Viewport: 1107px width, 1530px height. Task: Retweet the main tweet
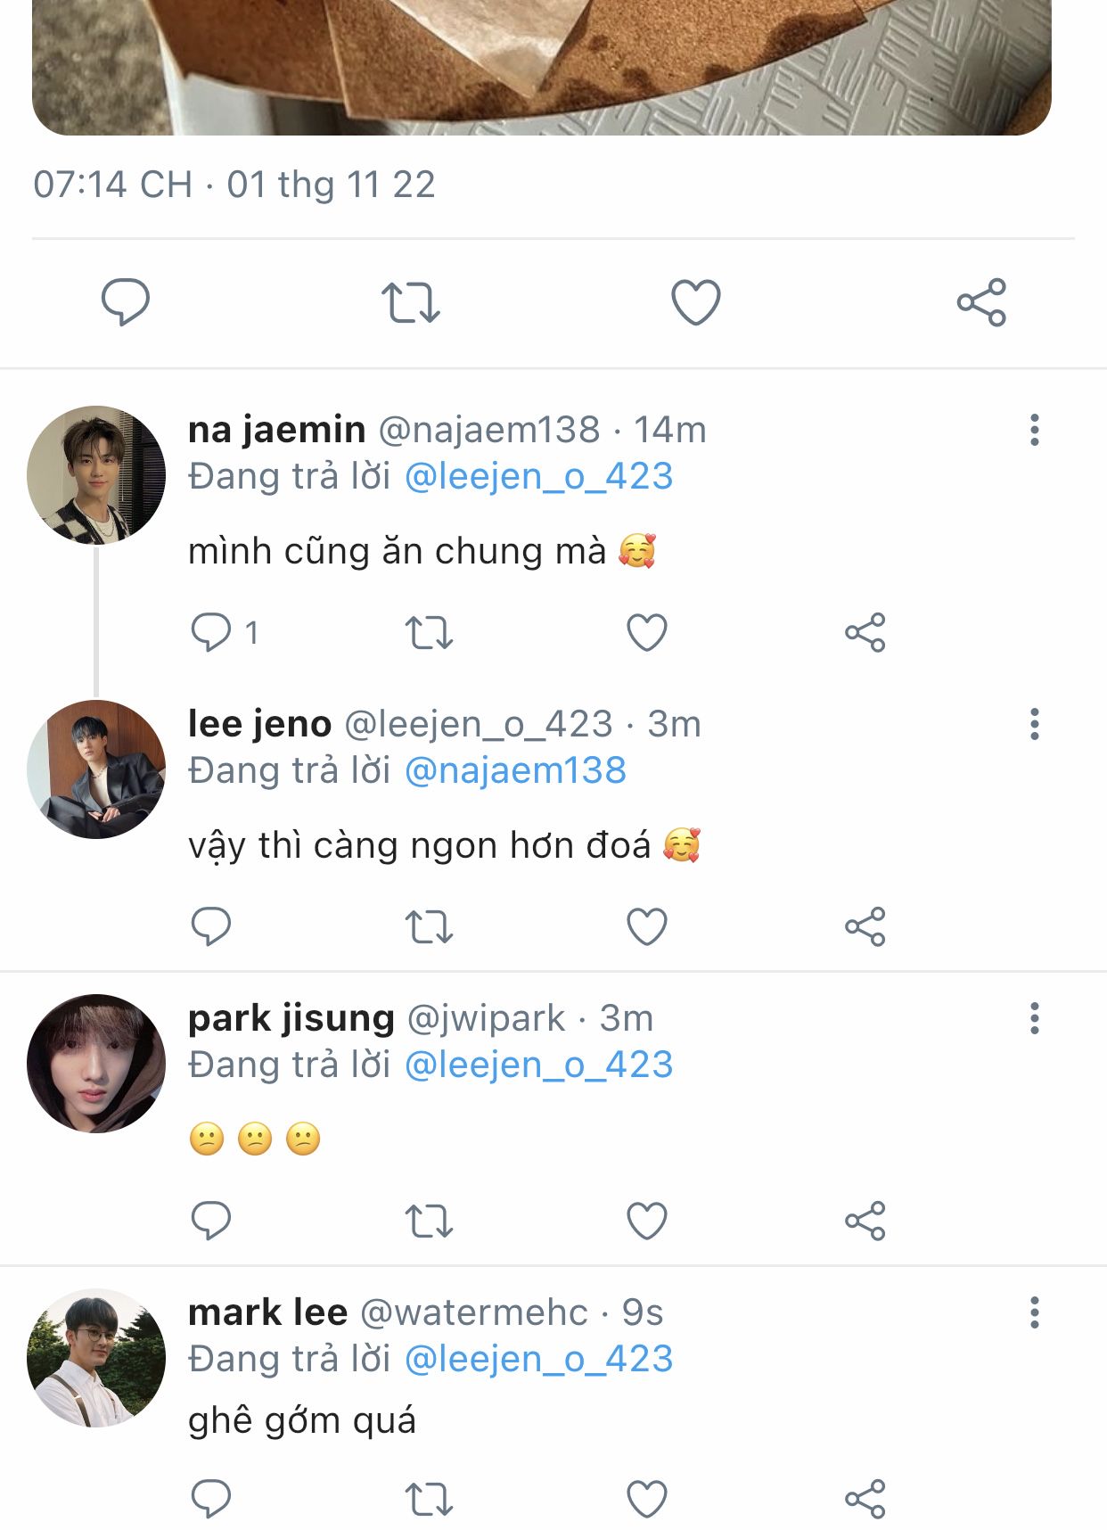tap(411, 302)
